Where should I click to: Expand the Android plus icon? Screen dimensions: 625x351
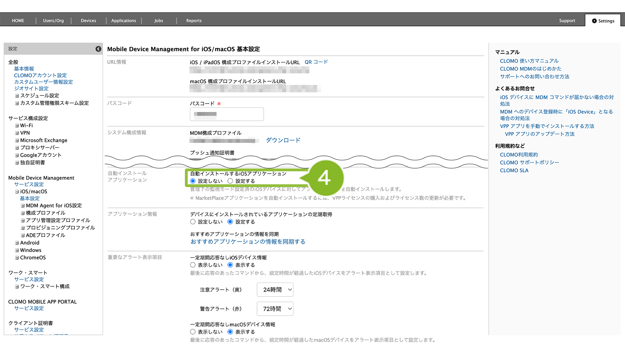click(x=17, y=243)
